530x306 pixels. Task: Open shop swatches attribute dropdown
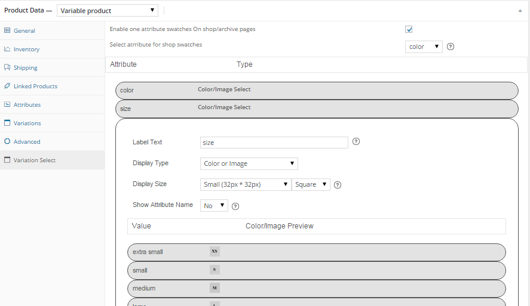coord(424,47)
